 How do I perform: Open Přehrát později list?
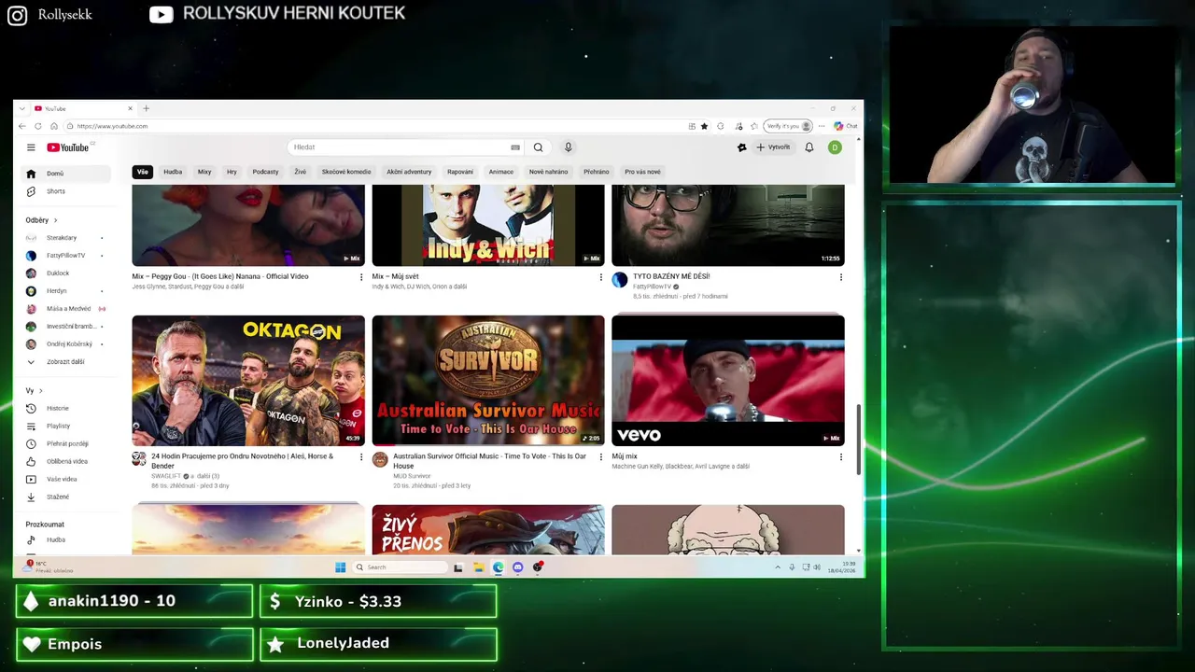pyautogui.click(x=65, y=443)
